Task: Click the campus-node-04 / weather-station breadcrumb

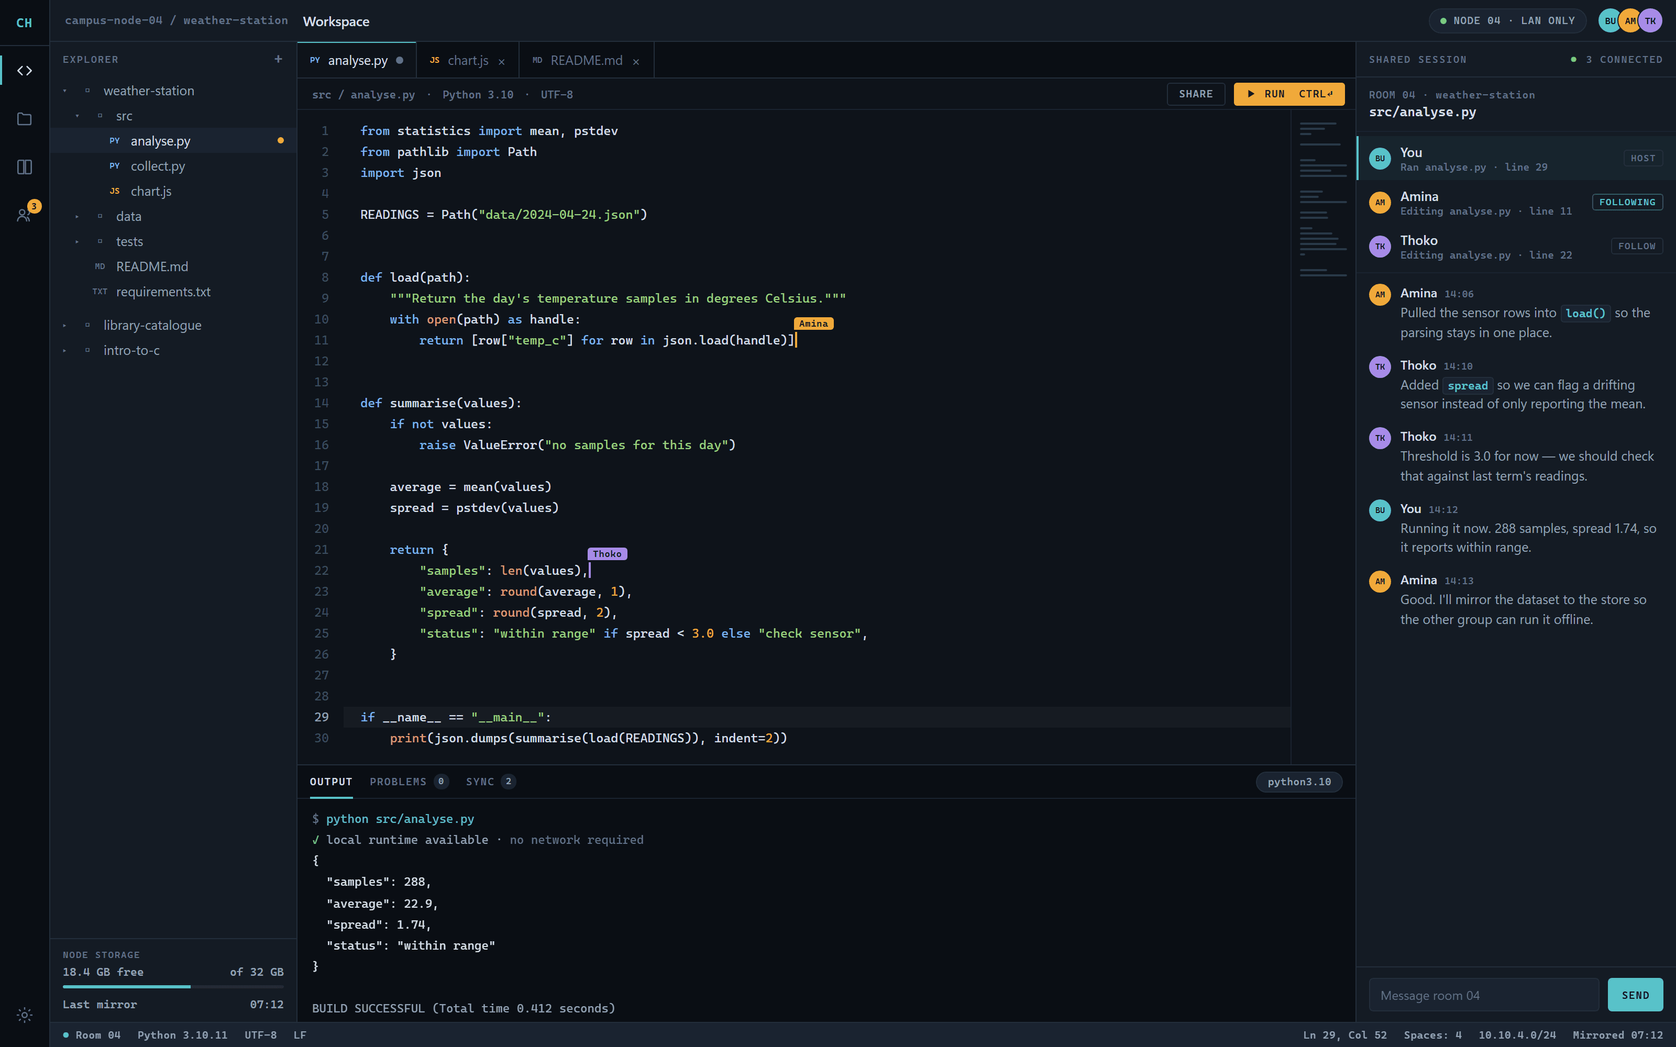Action: [x=177, y=21]
